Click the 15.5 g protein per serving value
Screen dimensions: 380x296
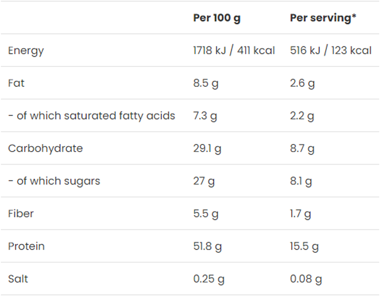(304, 246)
